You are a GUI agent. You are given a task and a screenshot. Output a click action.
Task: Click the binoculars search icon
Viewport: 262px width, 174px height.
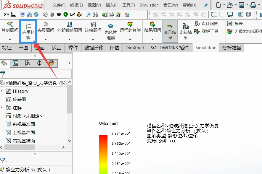pos(95,14)
